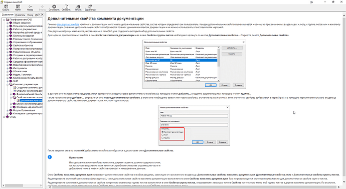Click the blue info icon beside Примечание
Image resolution: width=346 pixels, height=189 pixels.
pos(50,157)
